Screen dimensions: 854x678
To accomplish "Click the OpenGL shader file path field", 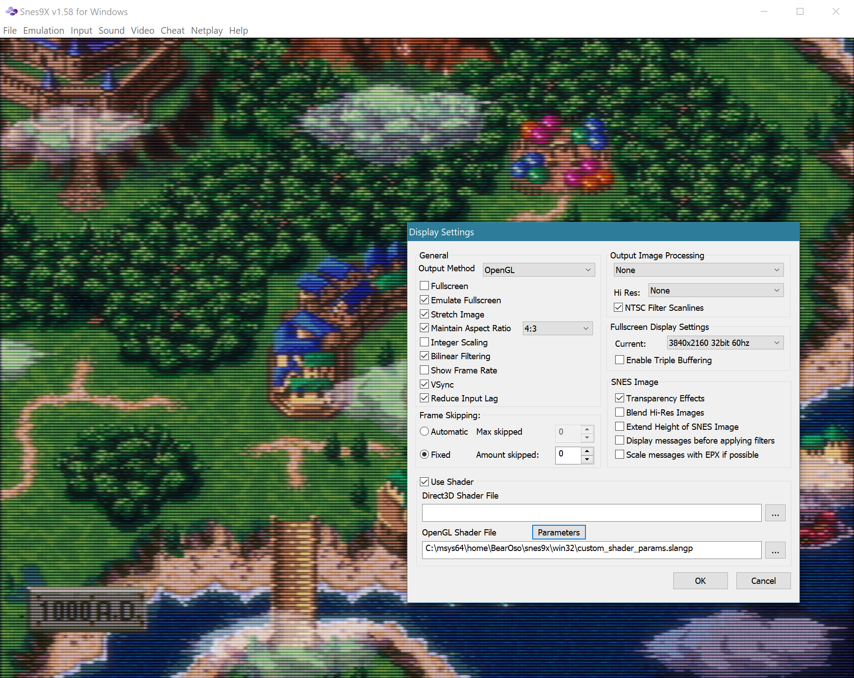I will click(x=591, y=550).
